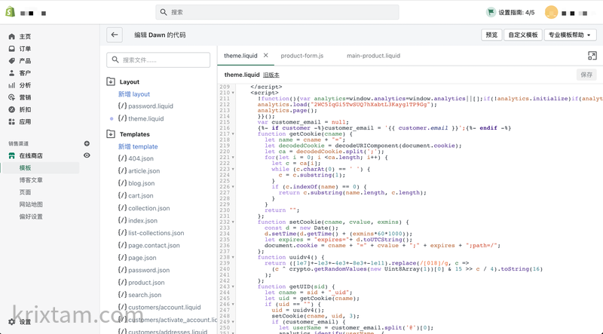Collapse the Templates folder section
Screen dimensions: 603x334
tap(111, 134)
